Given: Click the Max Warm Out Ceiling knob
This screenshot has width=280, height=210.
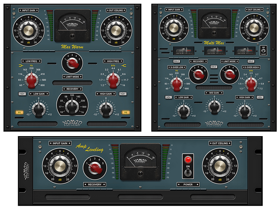Looking at the screenshot, I should coord(116,31).
